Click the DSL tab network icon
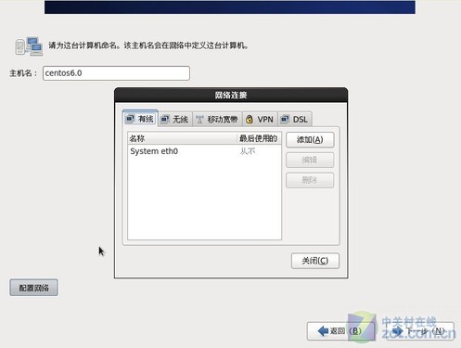 coord(285,119)
